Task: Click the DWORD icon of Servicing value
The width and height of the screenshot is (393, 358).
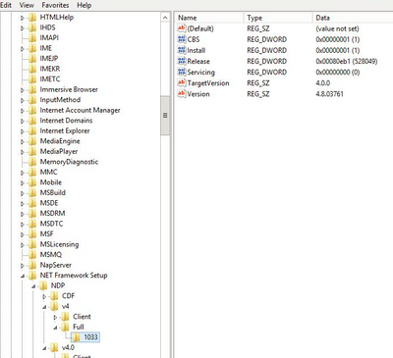Action: [182, 72]
